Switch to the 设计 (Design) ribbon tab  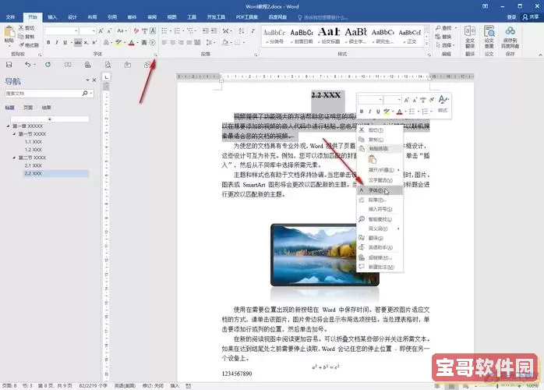coord(72,17)
